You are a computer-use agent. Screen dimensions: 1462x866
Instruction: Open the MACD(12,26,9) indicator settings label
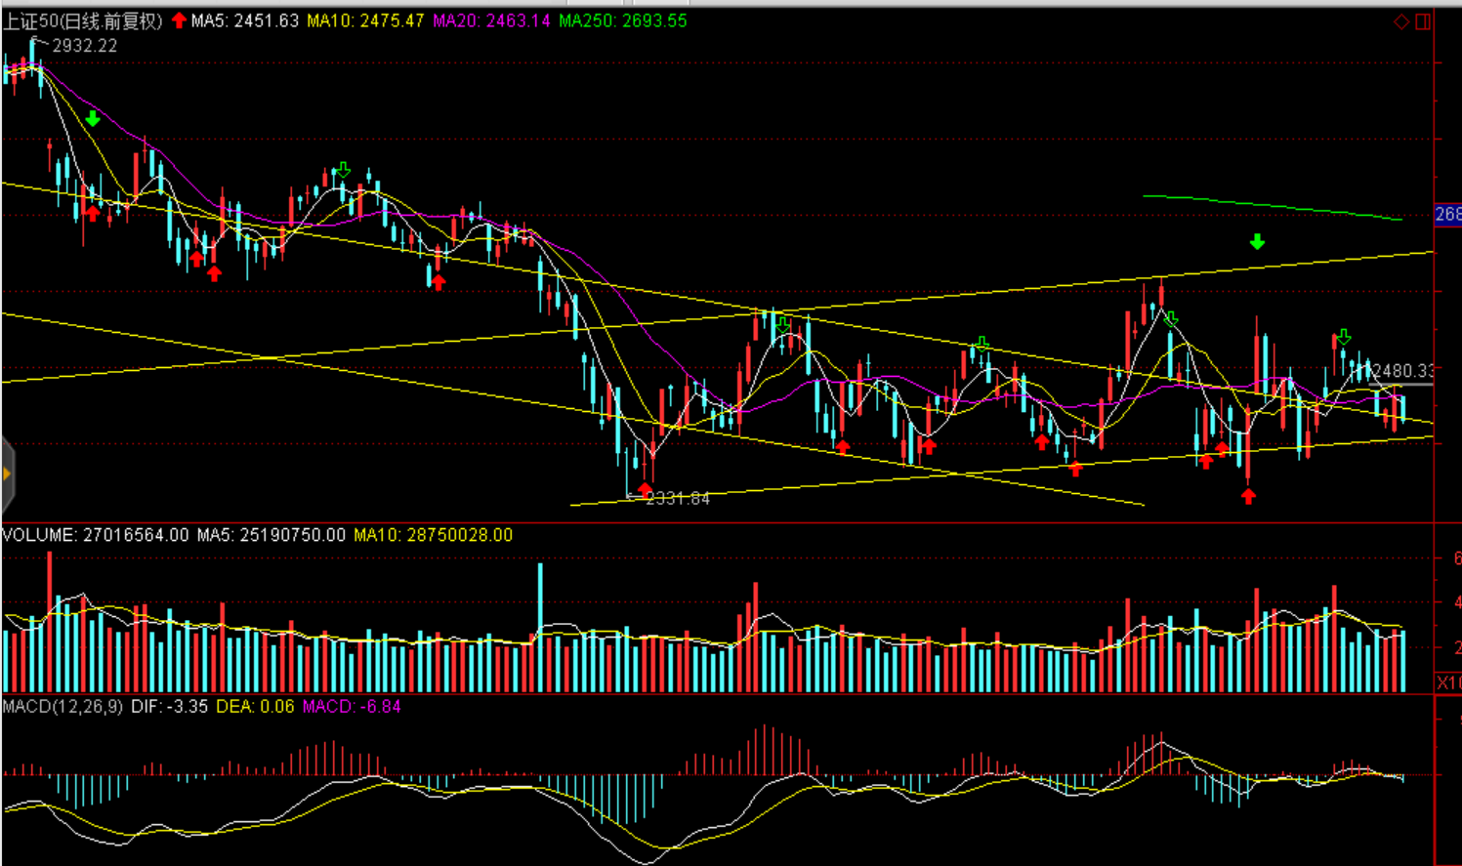click(x=63, y=706)
